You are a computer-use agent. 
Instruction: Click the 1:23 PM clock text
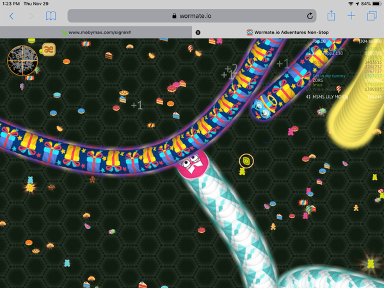click(x=11, y=4)
